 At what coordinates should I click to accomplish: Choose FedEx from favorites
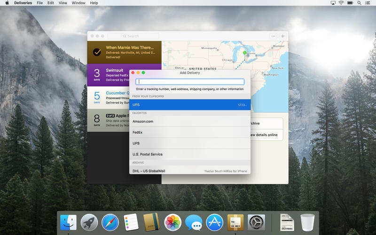pos(190,133)
